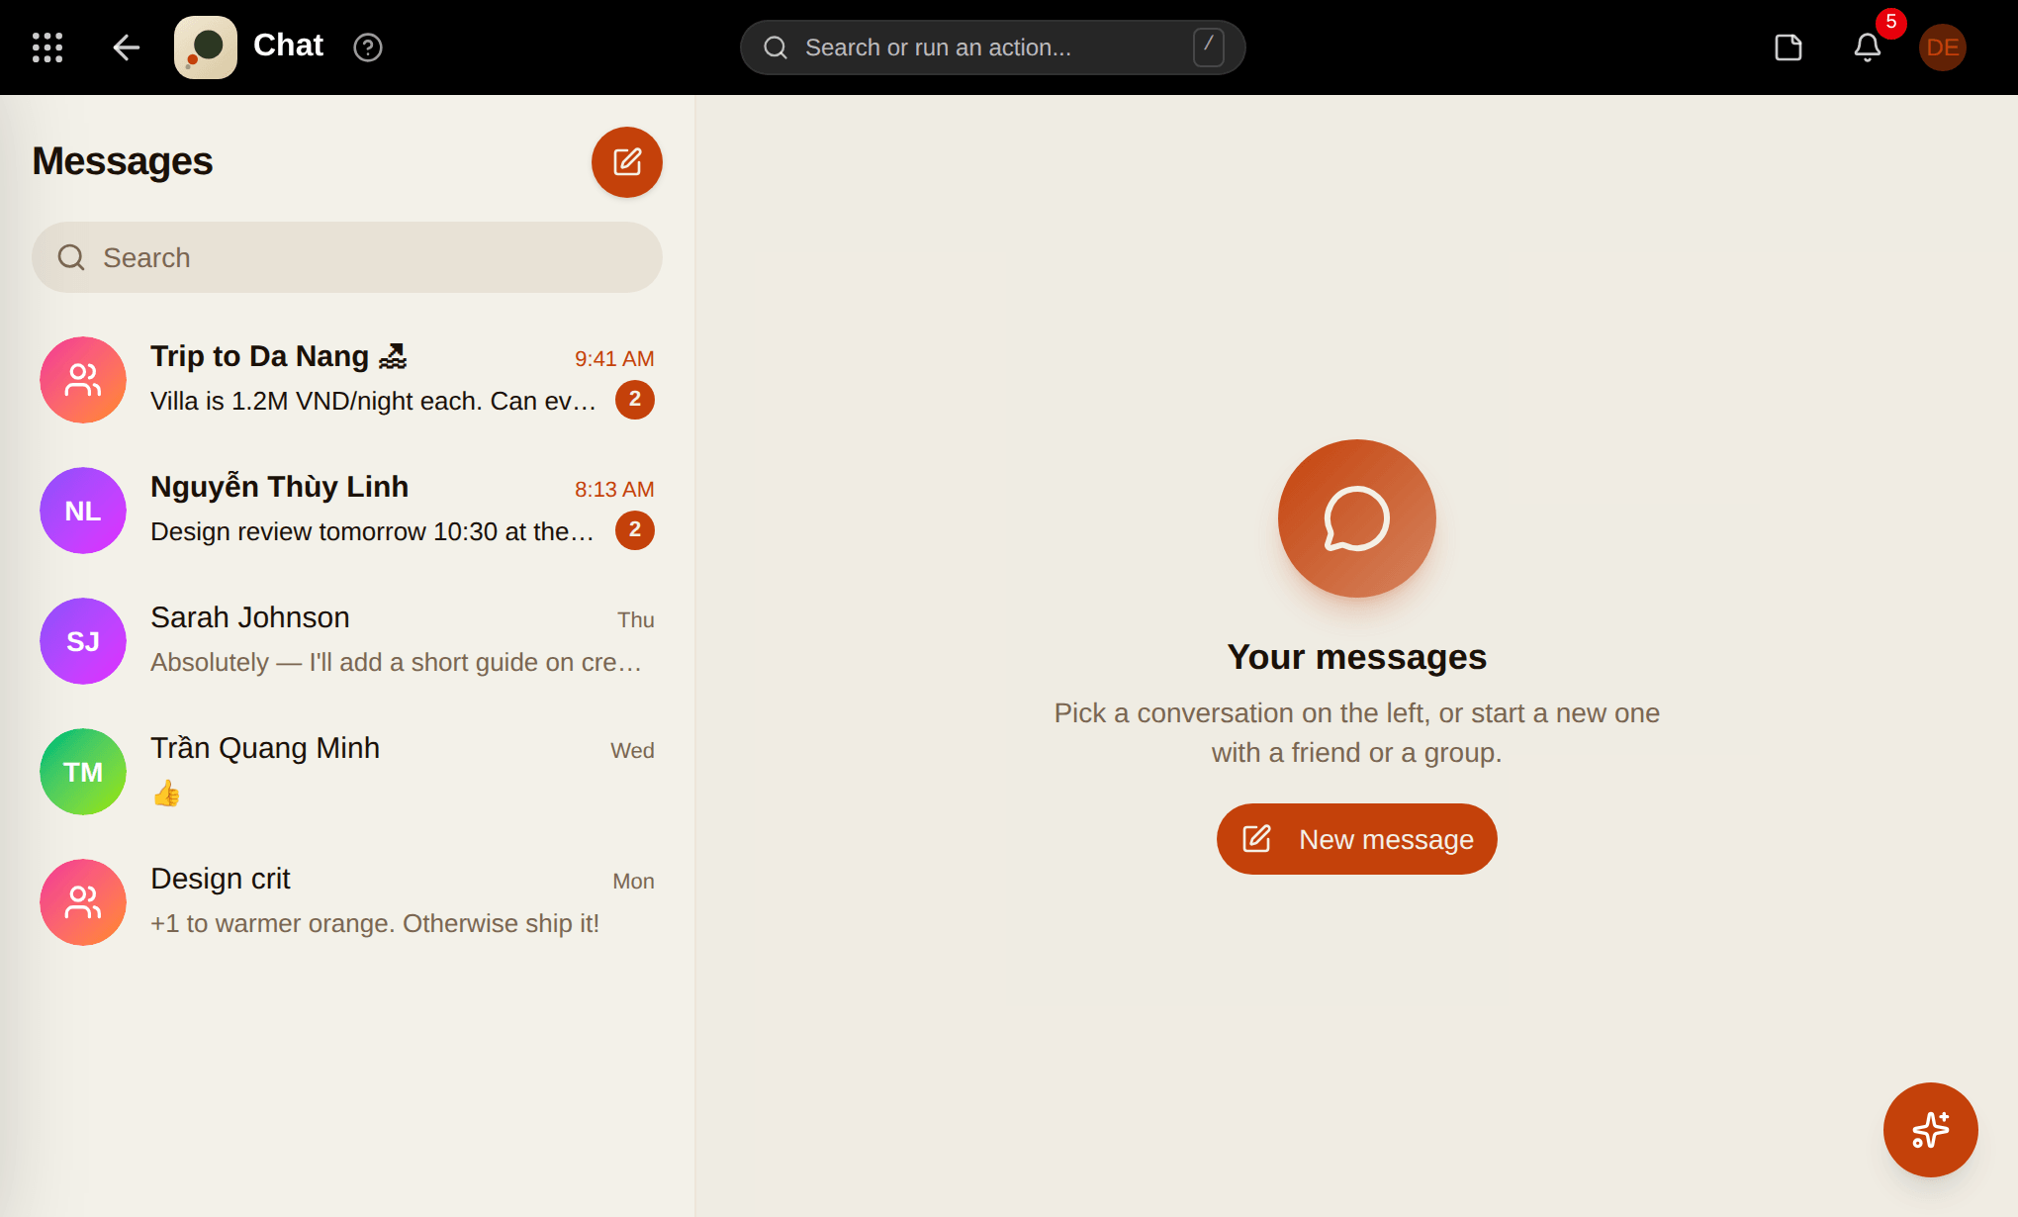Viewport: 2018px width, 1217px height.
Task: Click the Messages heading
Action: (123, 161)
